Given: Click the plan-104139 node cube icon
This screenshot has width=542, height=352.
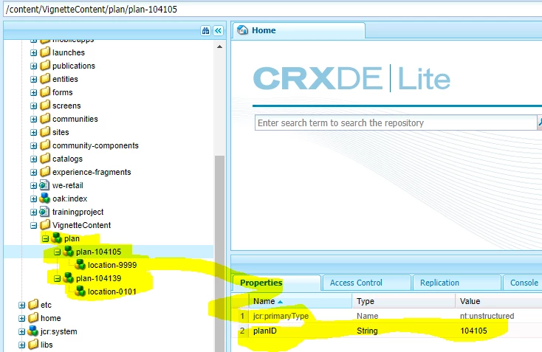Looking at the screenshot, I should 69,278.
